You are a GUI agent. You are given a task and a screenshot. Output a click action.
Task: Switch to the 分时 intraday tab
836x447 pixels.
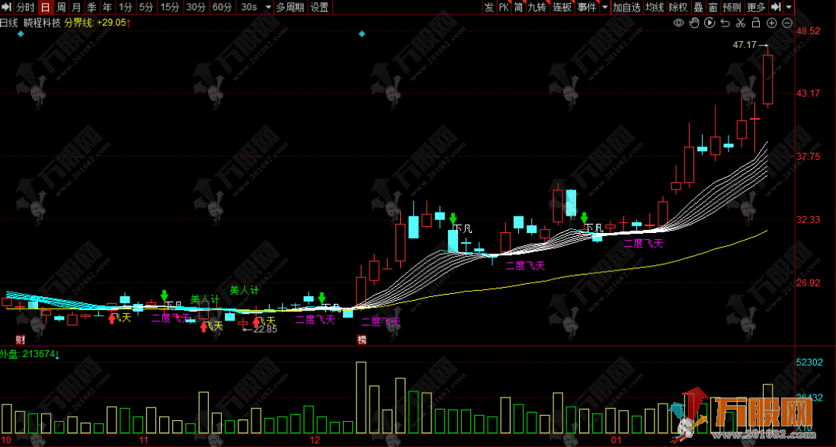pos(24,7)
